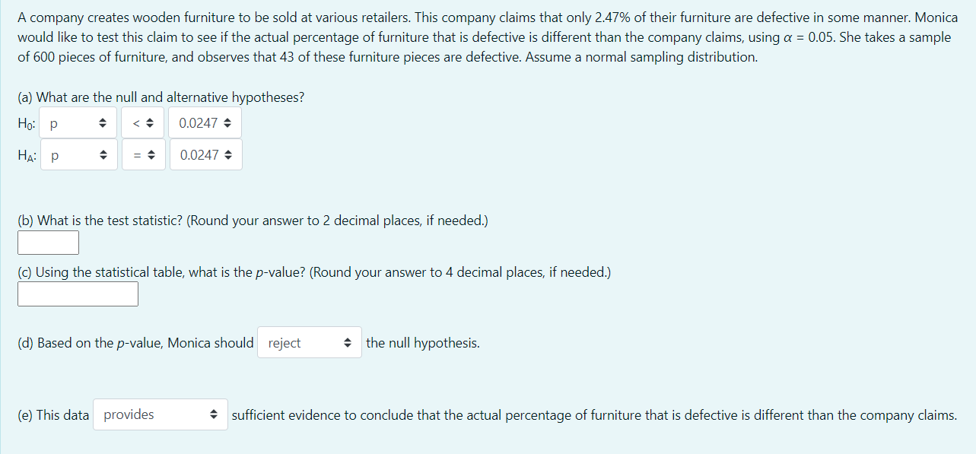
Task: Open the provides evidence dropdown in part (e)
Action: click(160, 414)
